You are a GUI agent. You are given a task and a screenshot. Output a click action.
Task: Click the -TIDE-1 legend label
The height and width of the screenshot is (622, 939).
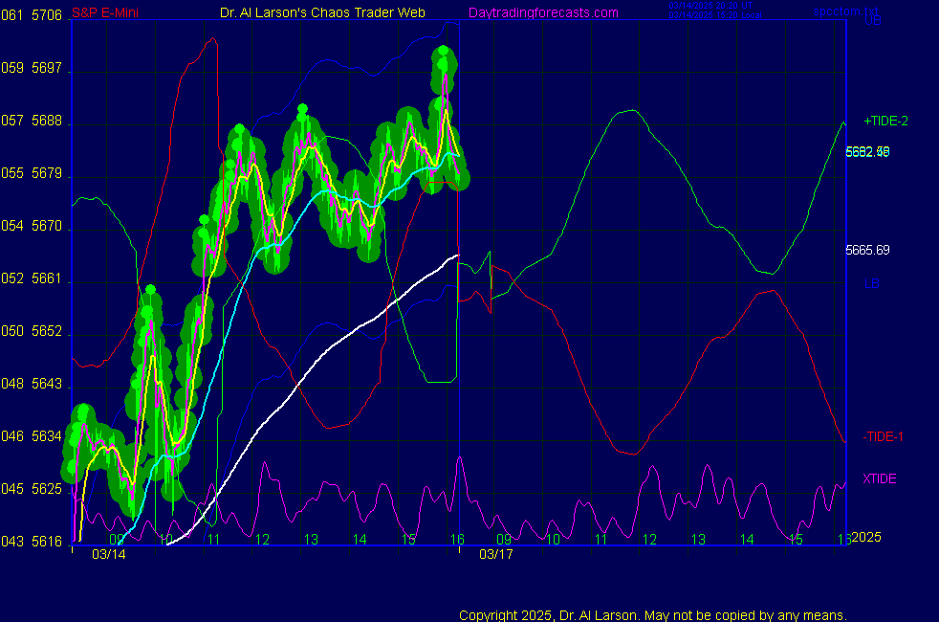coord(883,437)
